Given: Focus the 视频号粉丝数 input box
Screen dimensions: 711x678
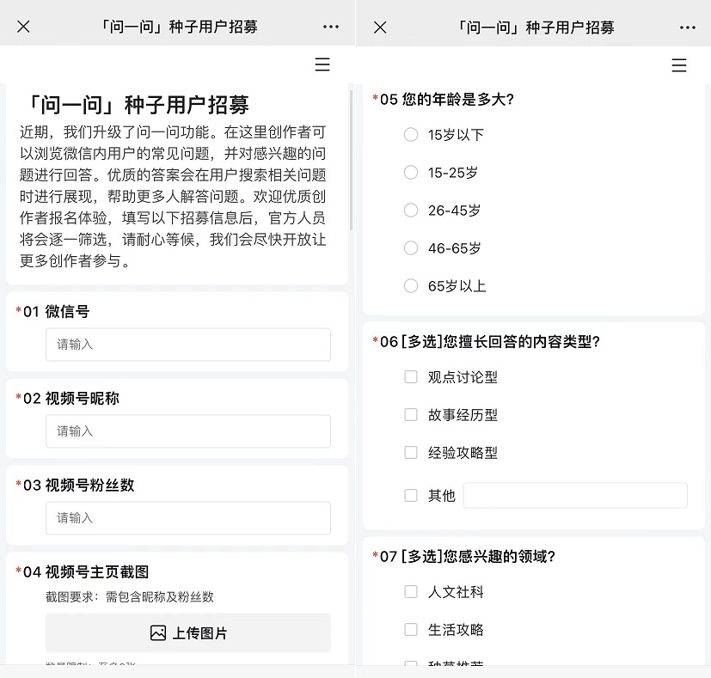Looking at the screenshot, I should point(187,518).
